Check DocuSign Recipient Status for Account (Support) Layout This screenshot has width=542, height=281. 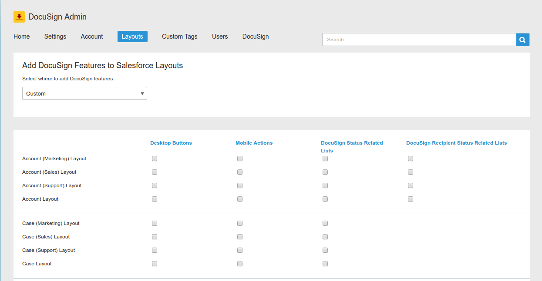411,185
